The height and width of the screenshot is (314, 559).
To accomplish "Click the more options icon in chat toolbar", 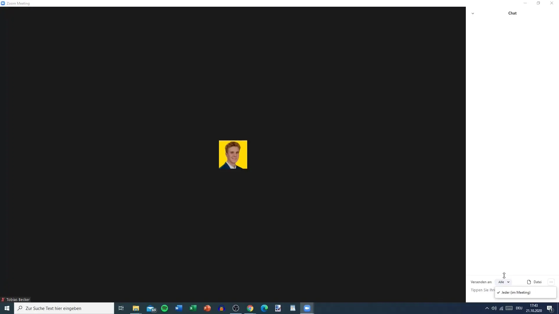I will click(x=551, y=282).
